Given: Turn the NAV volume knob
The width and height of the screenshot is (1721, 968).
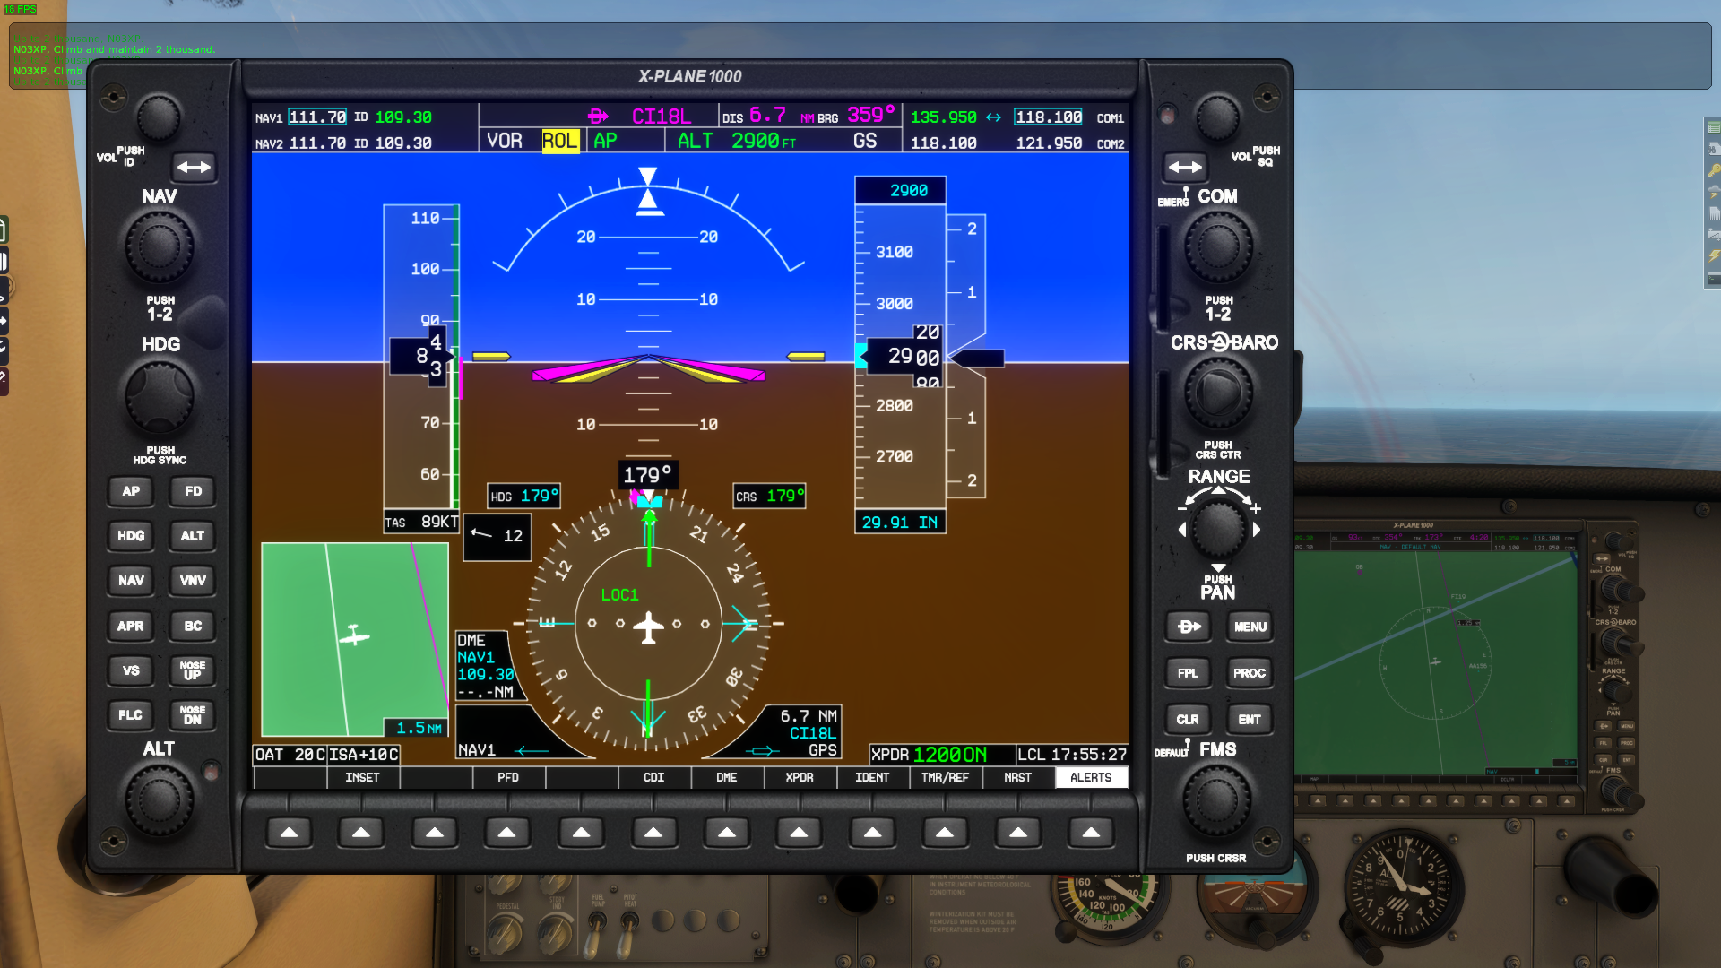Looking at the screenshot, I should (x=159, y=117).
